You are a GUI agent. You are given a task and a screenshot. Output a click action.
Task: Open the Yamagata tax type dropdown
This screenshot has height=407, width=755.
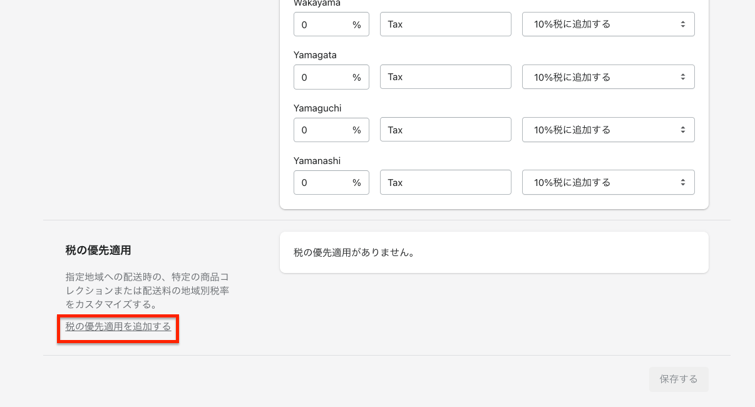(608, 77)
